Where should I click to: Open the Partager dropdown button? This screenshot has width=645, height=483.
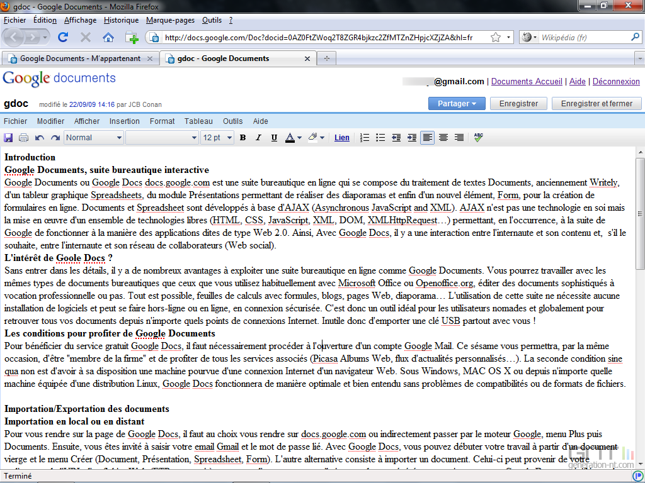point(457,104)
